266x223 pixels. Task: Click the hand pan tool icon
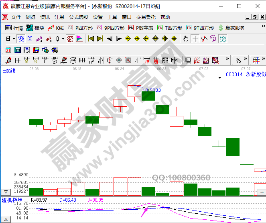[x=185, y=39]
